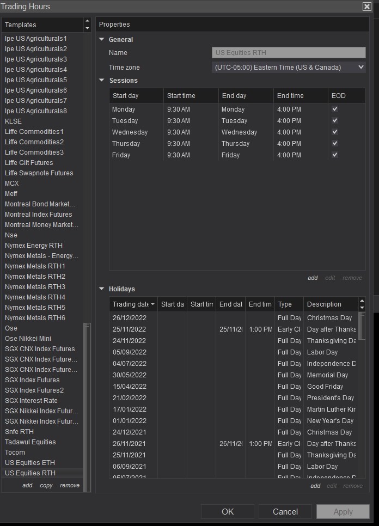Image resolution: width=379 pixels, height=526 pixels.
Task: Select the Tocom template
Action: 42,452
